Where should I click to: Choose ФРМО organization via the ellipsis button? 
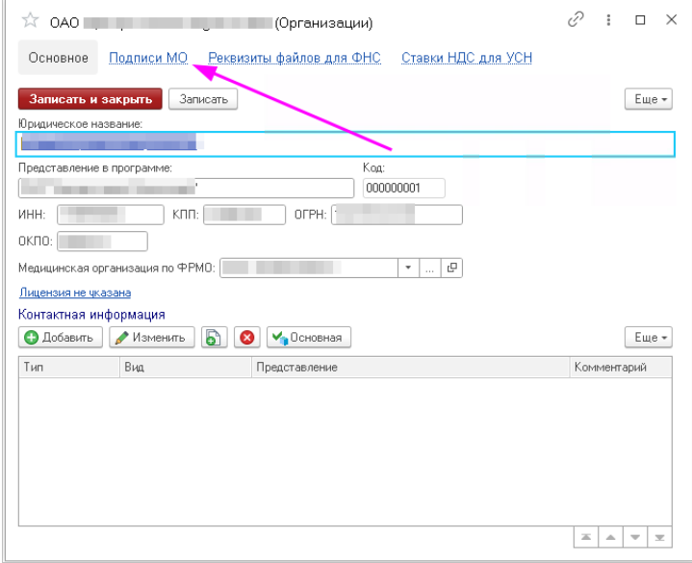(430, 268)
